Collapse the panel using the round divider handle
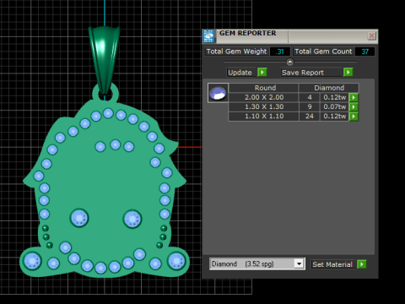The width and height of the screenshot is (405, 304). pyautogui.click(x=289, y=62)
